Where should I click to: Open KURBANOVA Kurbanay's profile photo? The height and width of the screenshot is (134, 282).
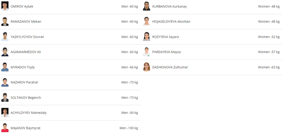[x=146, y=6]
